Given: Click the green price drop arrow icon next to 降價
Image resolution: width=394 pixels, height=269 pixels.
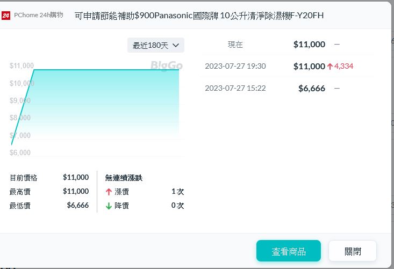Looking at the screenshot, I should pos(109,206).
